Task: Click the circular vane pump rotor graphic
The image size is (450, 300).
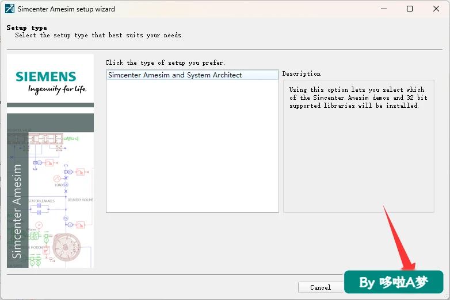Action: [67, 248]
